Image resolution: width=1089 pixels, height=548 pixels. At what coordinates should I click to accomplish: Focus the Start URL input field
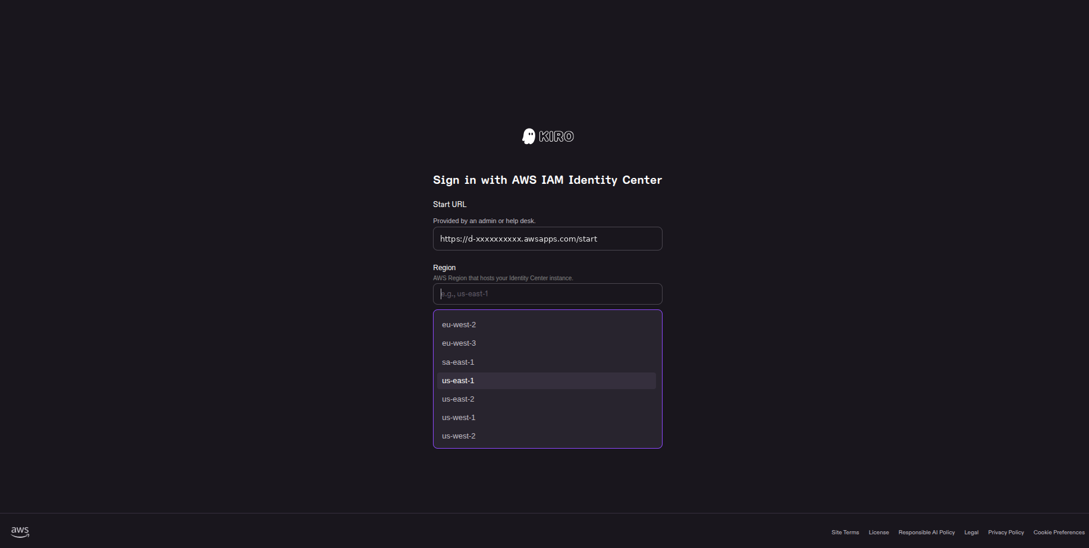point(547,239)
